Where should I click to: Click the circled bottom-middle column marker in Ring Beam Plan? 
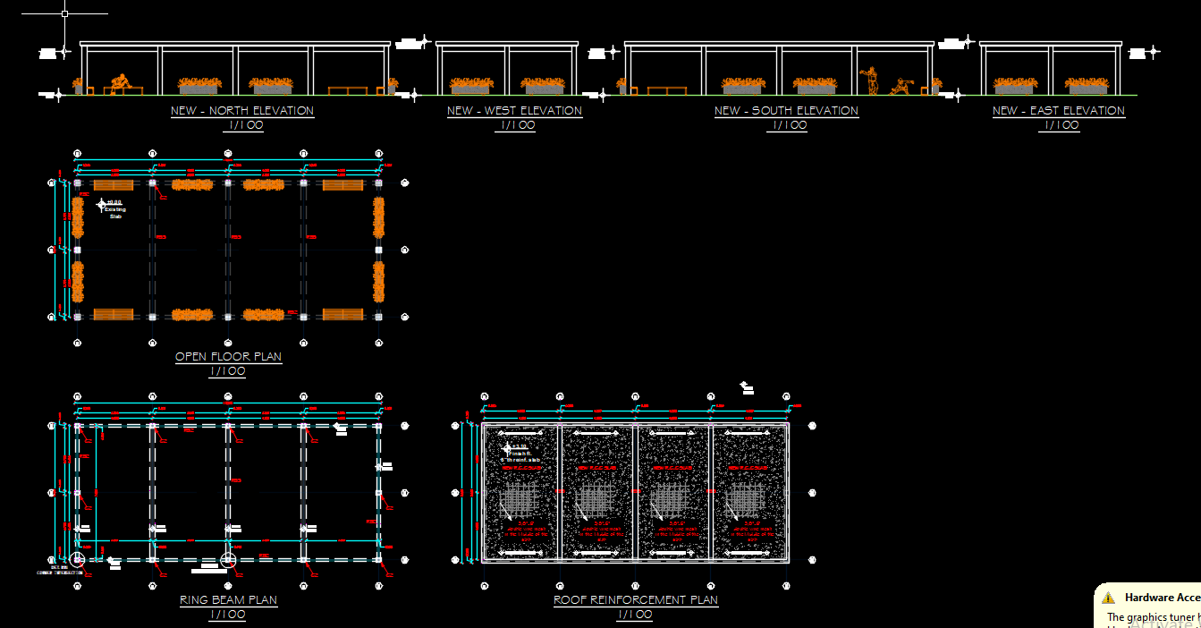(228, 560)
